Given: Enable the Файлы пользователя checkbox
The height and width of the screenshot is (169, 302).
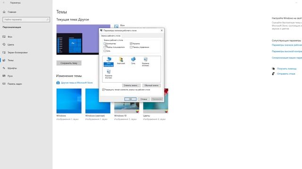Looking at the screenshot, I should 105,47.
